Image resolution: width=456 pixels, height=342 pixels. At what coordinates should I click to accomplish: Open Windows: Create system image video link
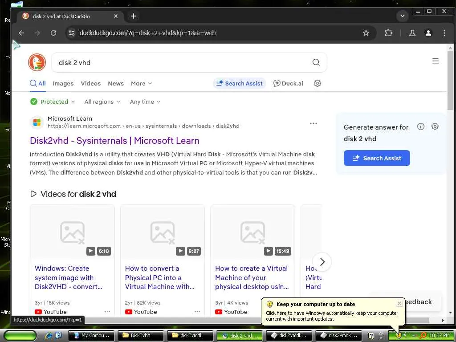pyautogui.click(x=69, y=277)
